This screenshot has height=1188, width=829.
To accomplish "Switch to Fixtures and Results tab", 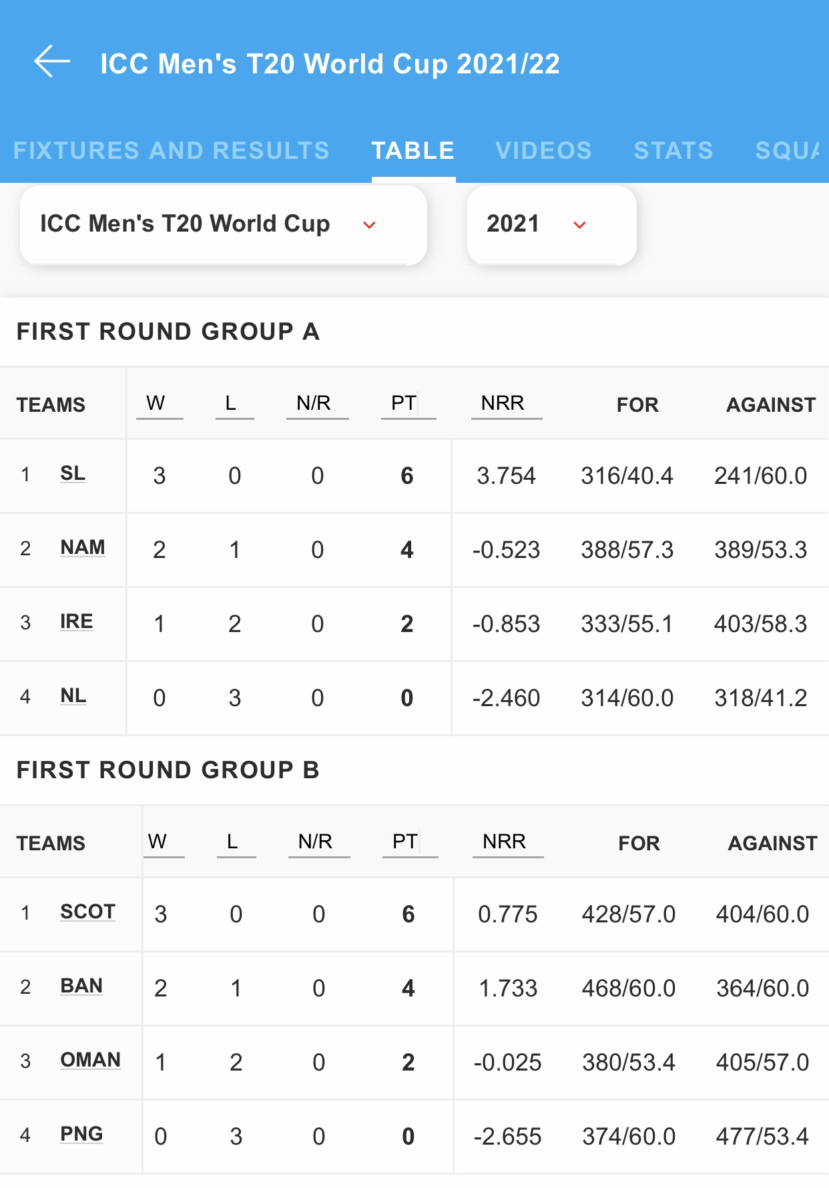I will point(172,151).
